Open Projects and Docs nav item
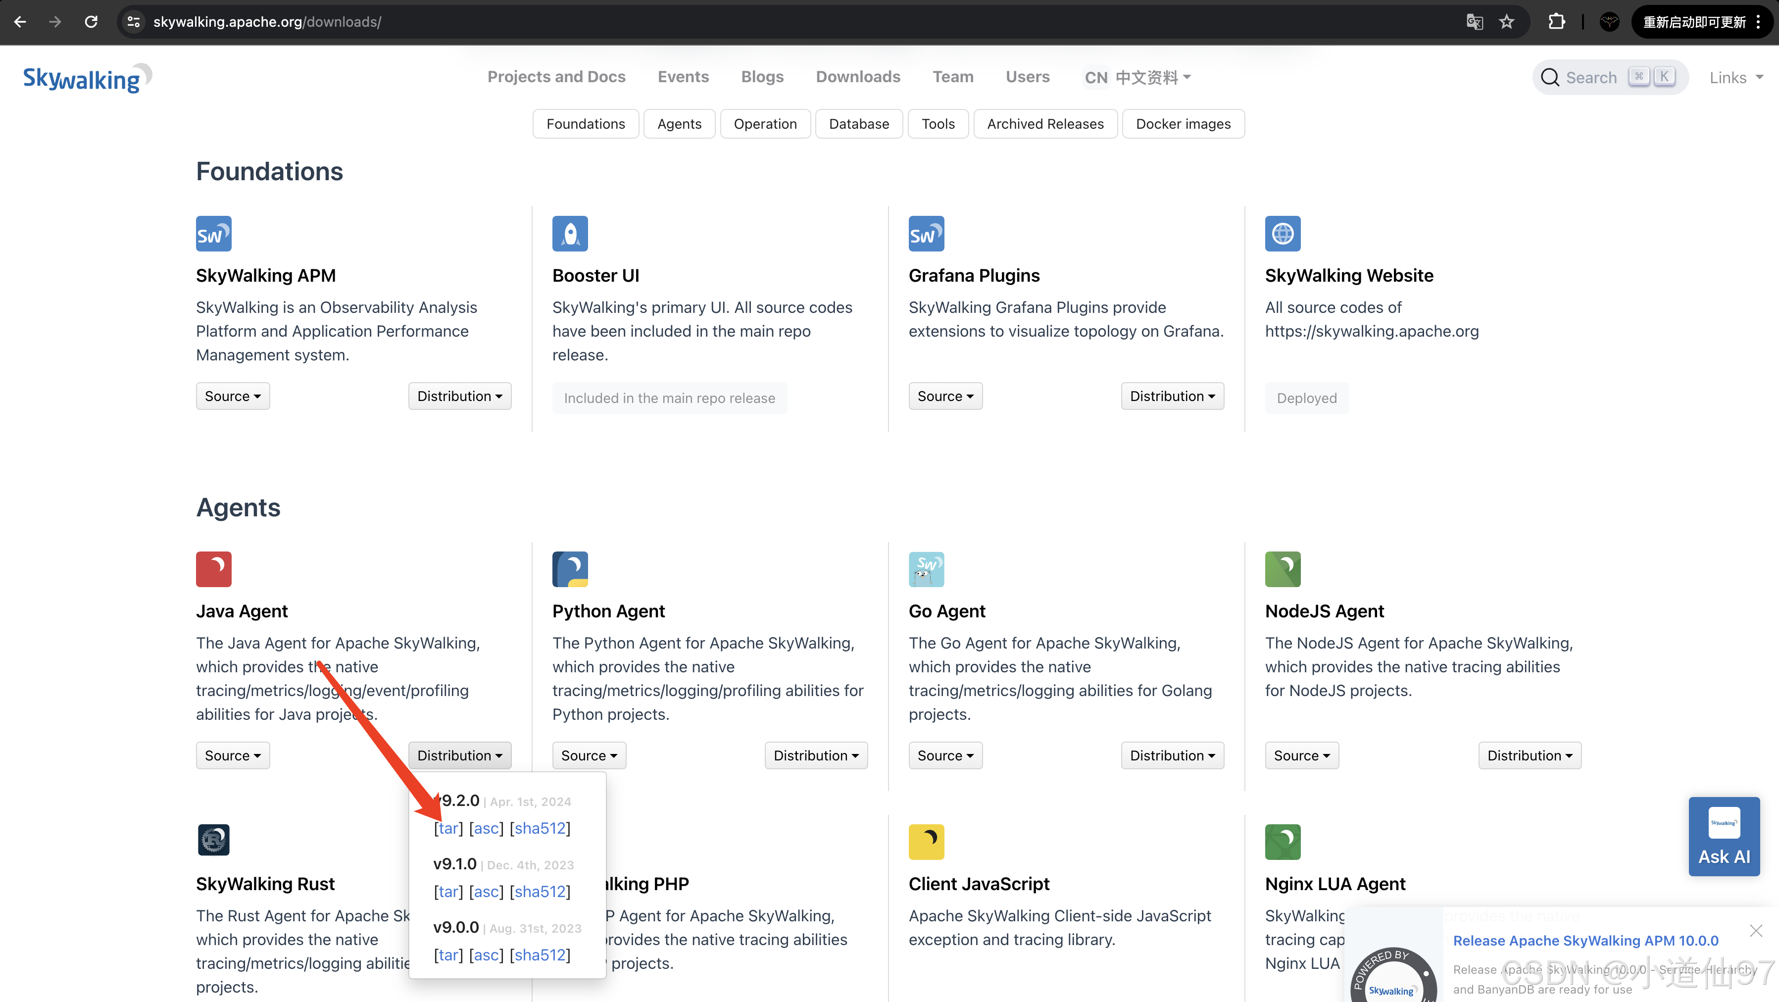Screen dimensions: 1779x1002 tap(556, 77)
